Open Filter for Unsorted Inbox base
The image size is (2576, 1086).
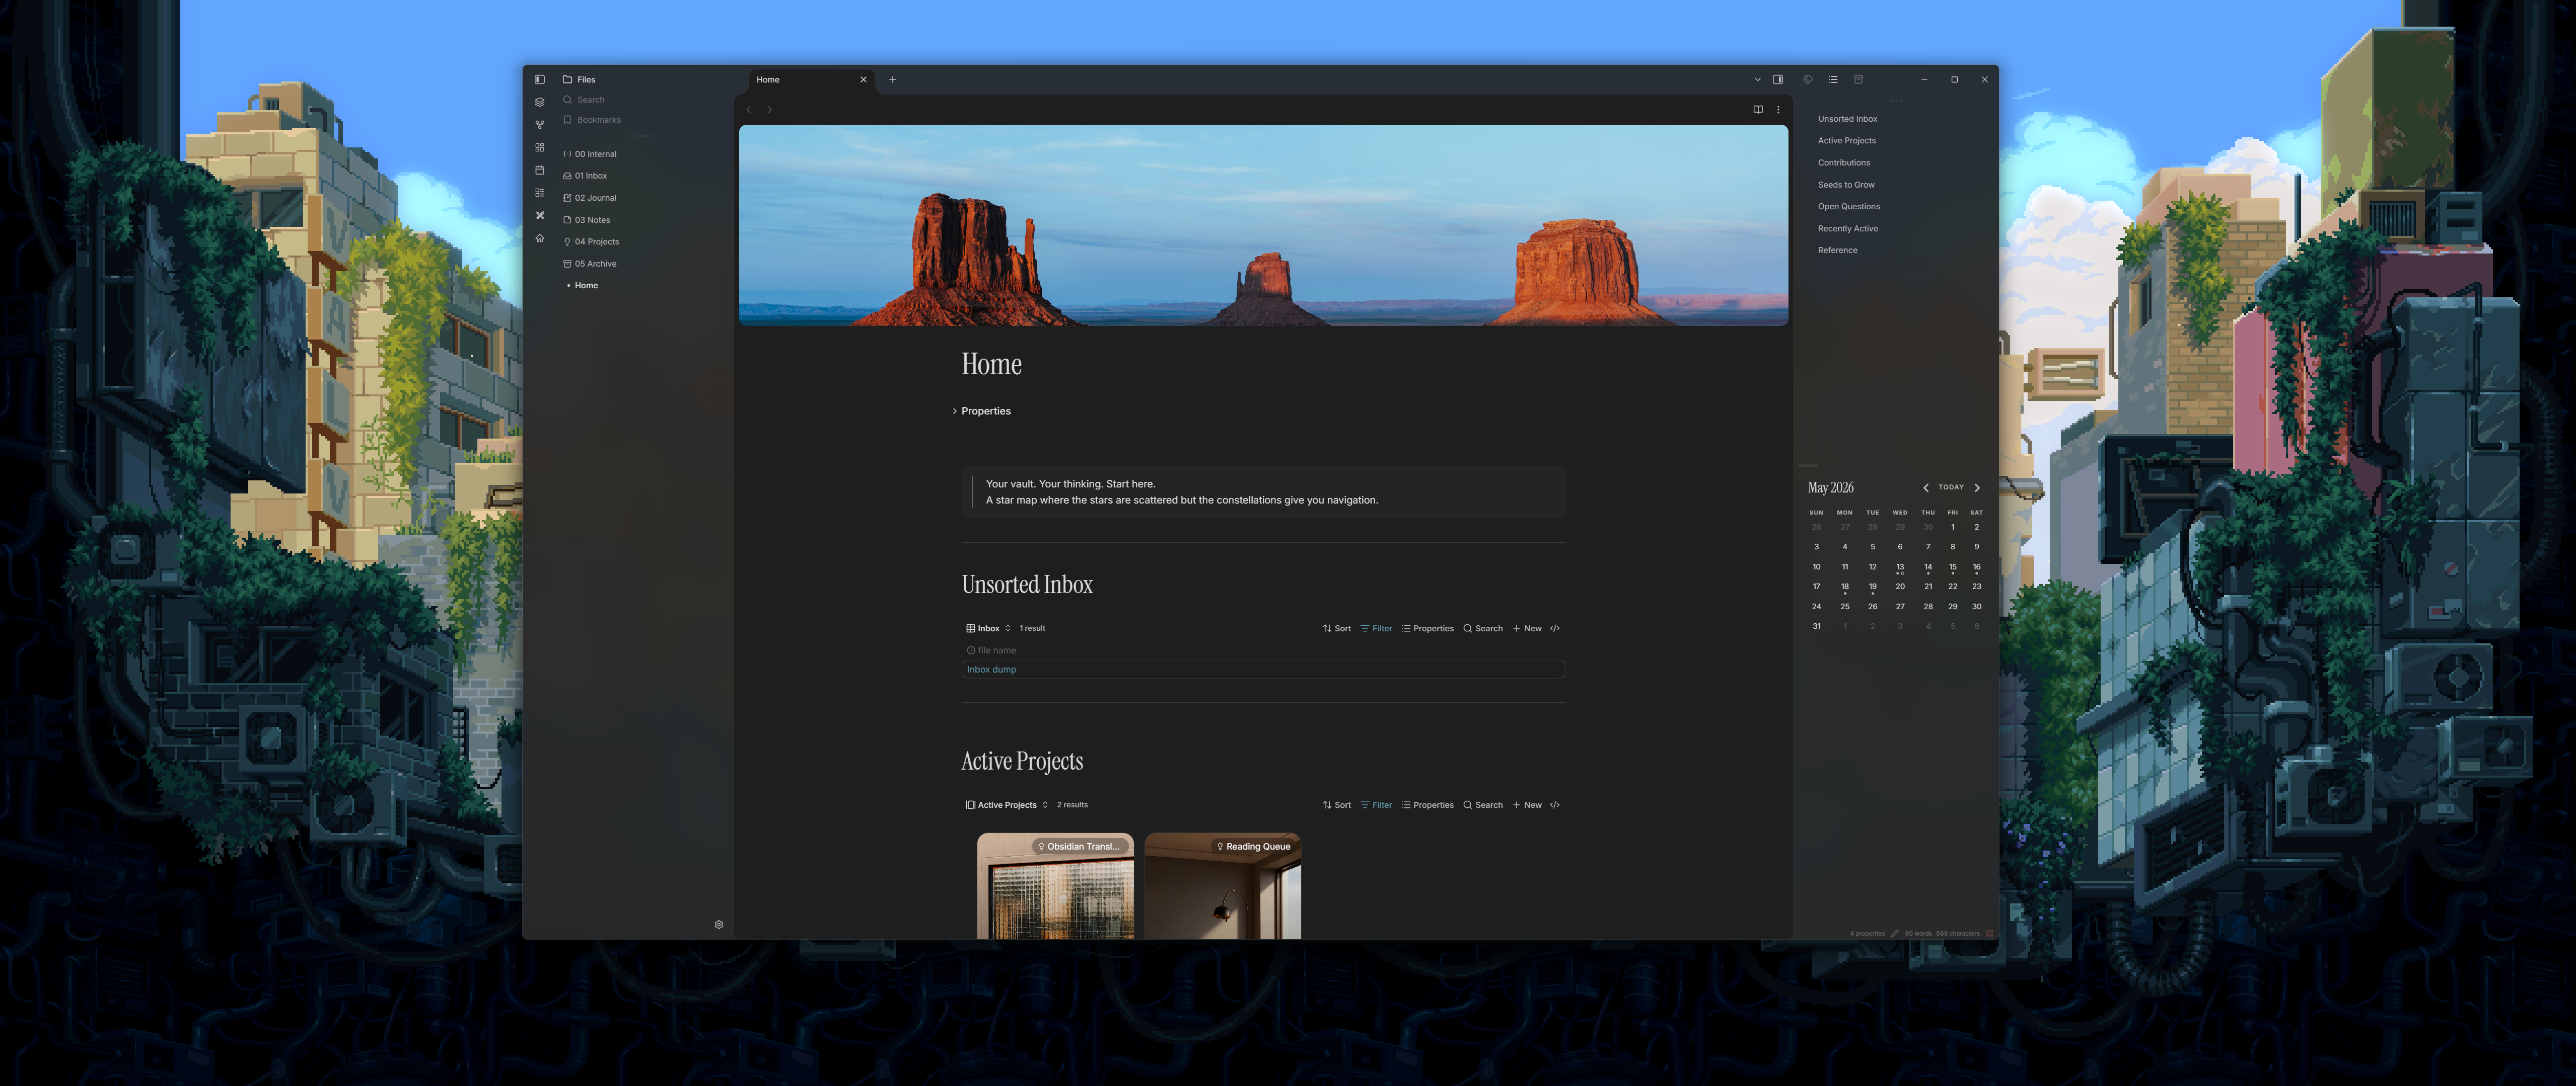[x=1376, y=628]
